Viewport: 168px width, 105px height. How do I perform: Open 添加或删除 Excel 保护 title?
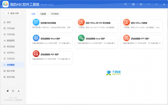[95, 39]
